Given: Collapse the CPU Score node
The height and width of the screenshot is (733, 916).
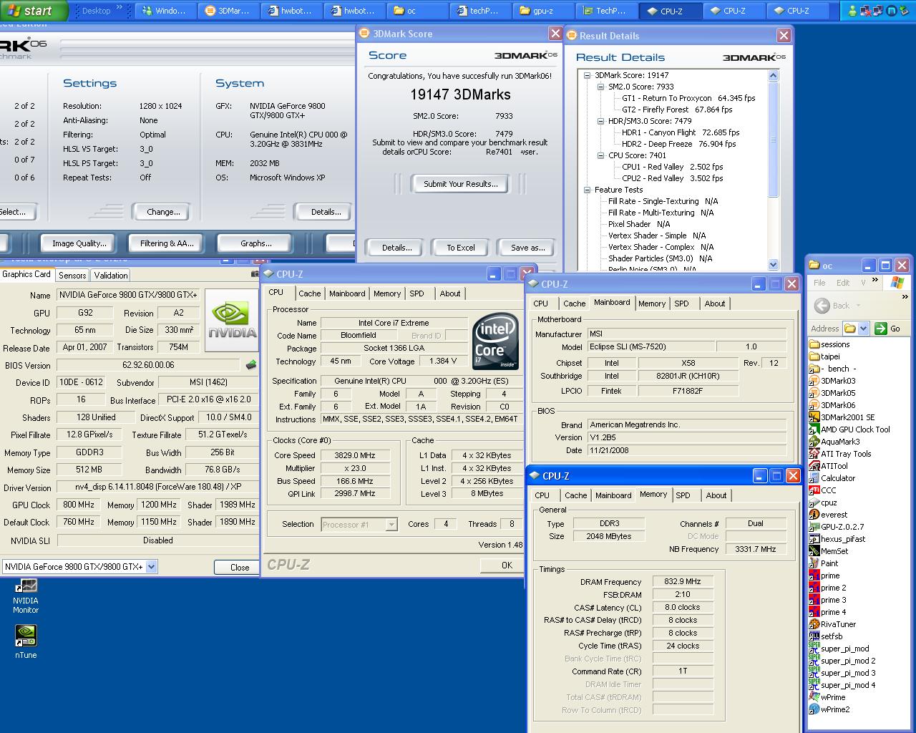Looking at the screenshot, I should [x=600, y=155].
